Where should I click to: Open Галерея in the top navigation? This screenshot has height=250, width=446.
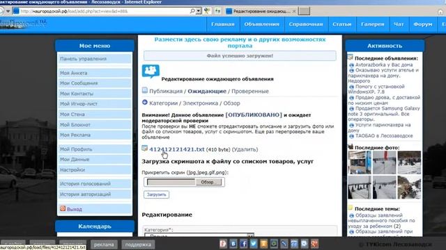(x=373, y=24)
